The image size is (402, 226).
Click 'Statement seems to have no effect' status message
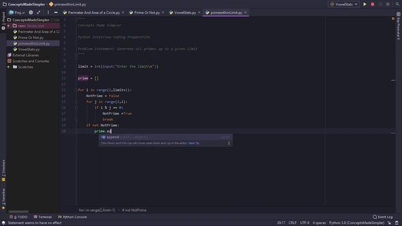[35, 223]
